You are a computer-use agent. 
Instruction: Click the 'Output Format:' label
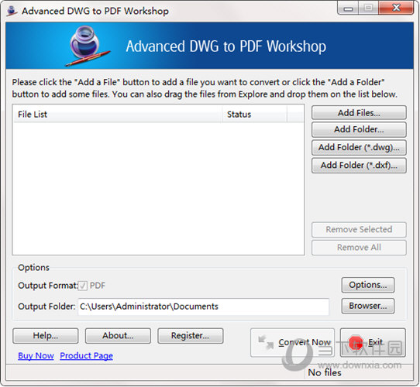pos(47,286)
